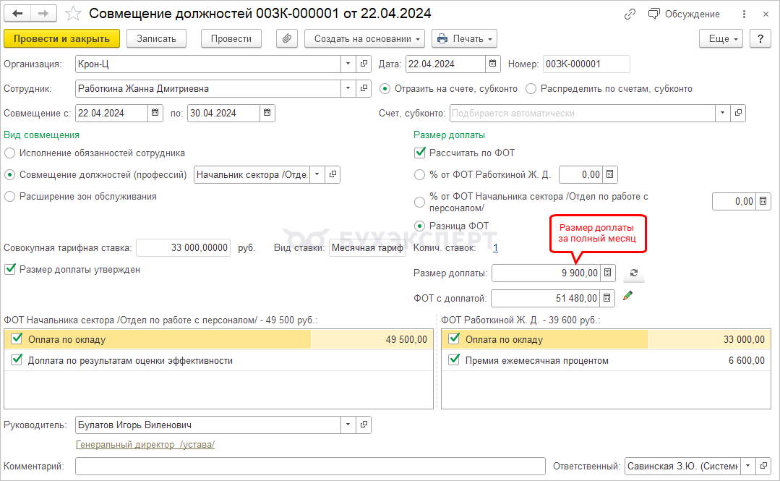Copy link to document via chain icon
The image size is (780, 481).
coord(630,14)
